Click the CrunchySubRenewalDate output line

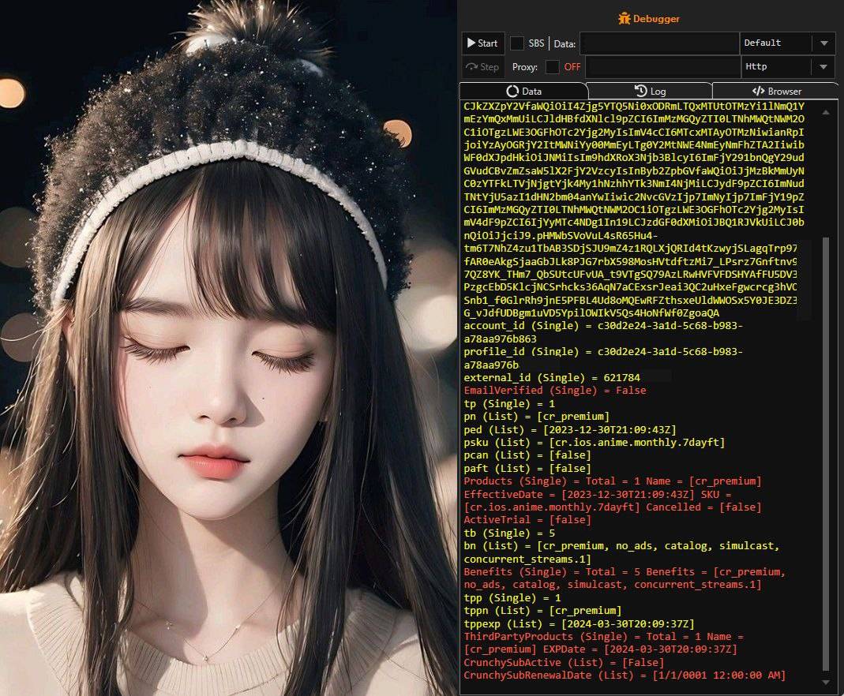[x=624, y=675]
